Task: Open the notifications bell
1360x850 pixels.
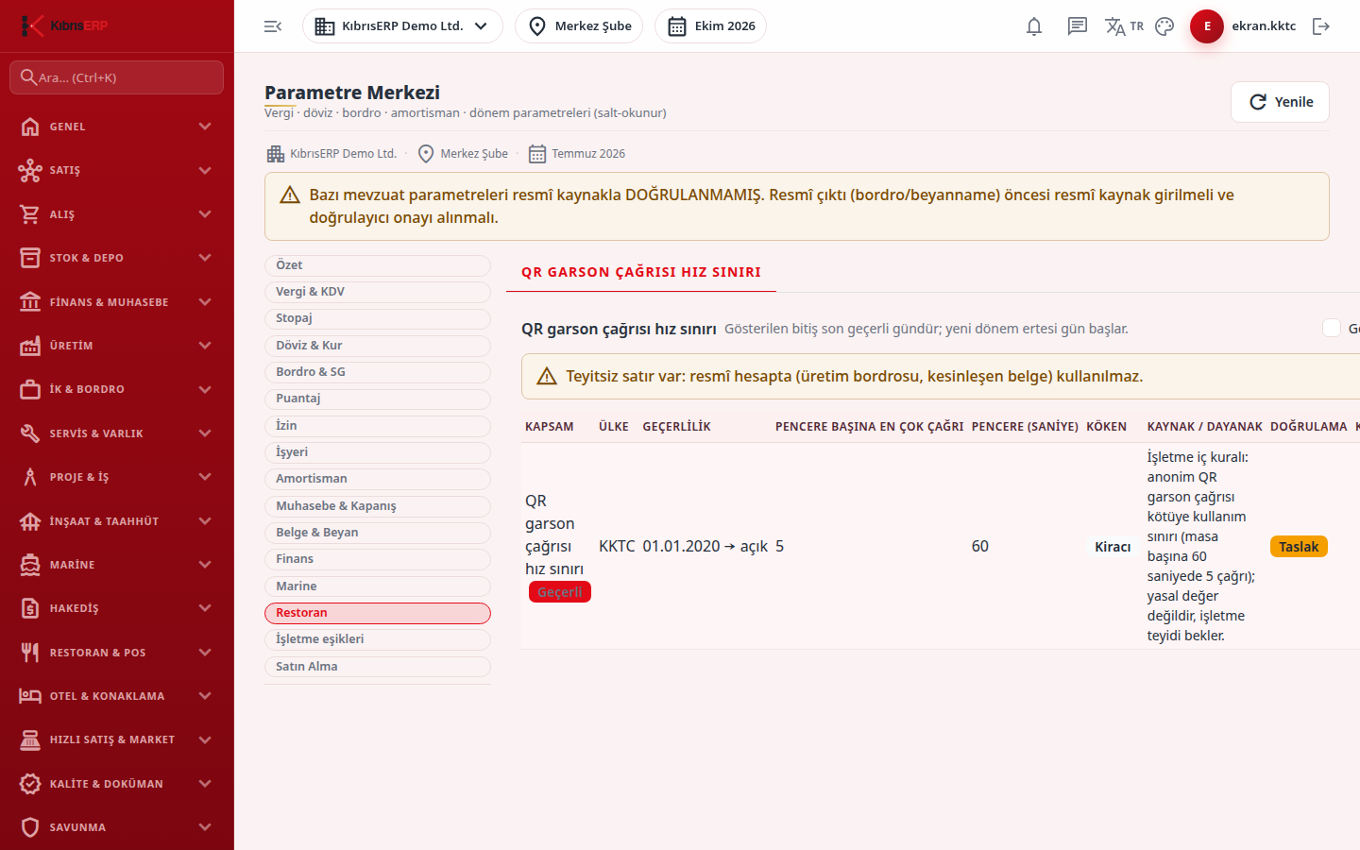Action: coord(1034,26)
